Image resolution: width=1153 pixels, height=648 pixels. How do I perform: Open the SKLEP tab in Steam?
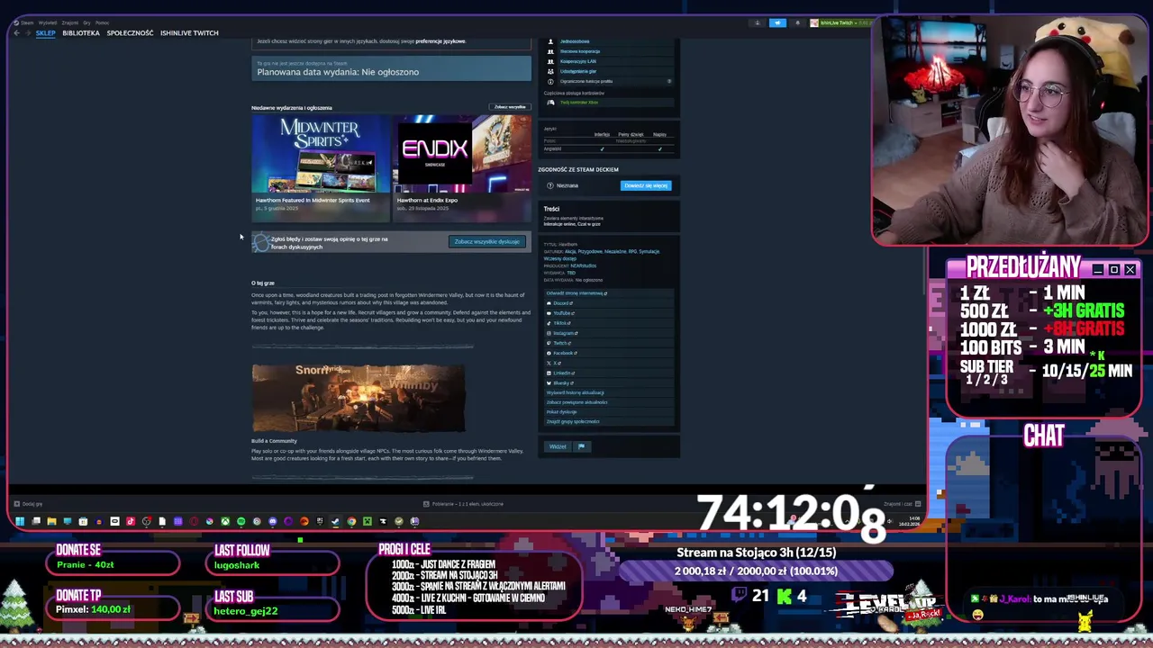coord(45,33)
